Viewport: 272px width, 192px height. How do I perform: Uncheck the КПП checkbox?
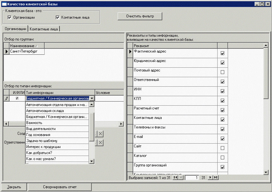tap(222, 101)
